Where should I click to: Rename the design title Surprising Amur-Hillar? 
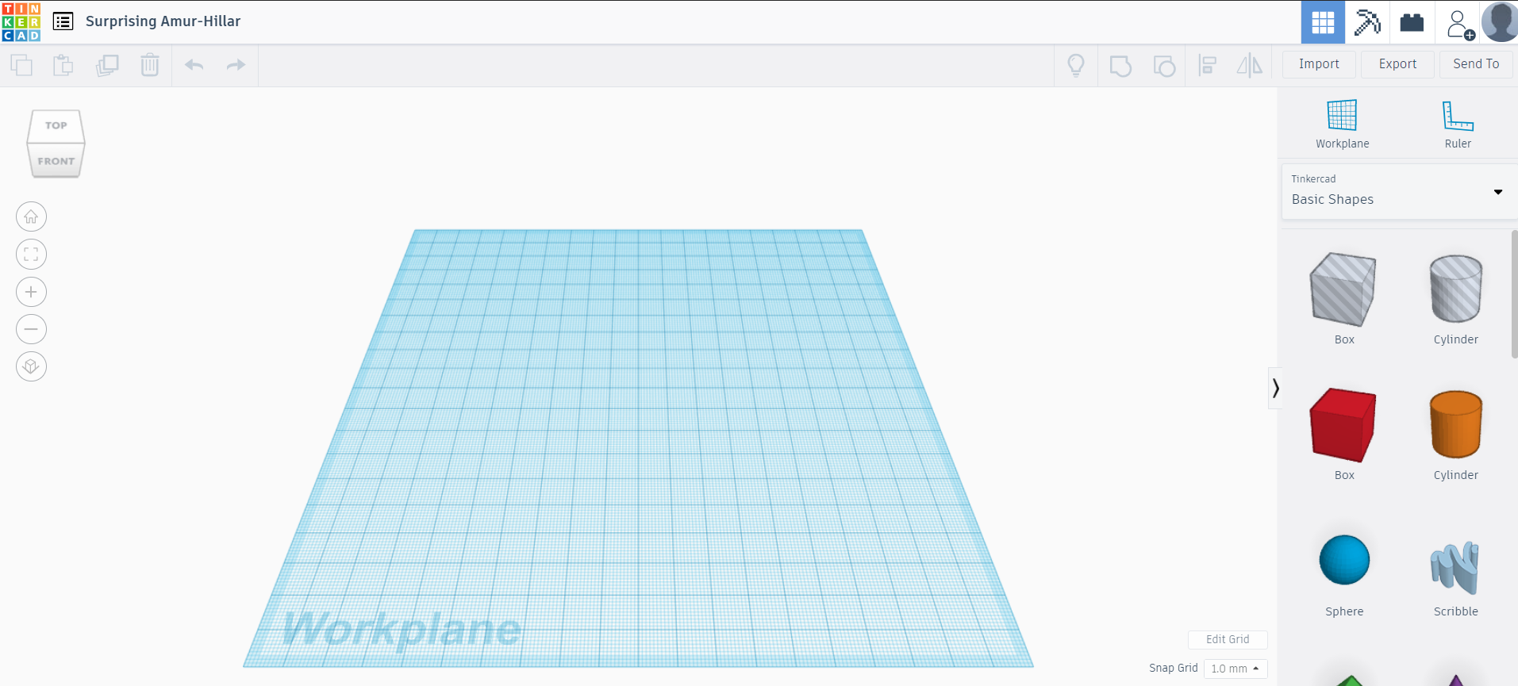163,21
